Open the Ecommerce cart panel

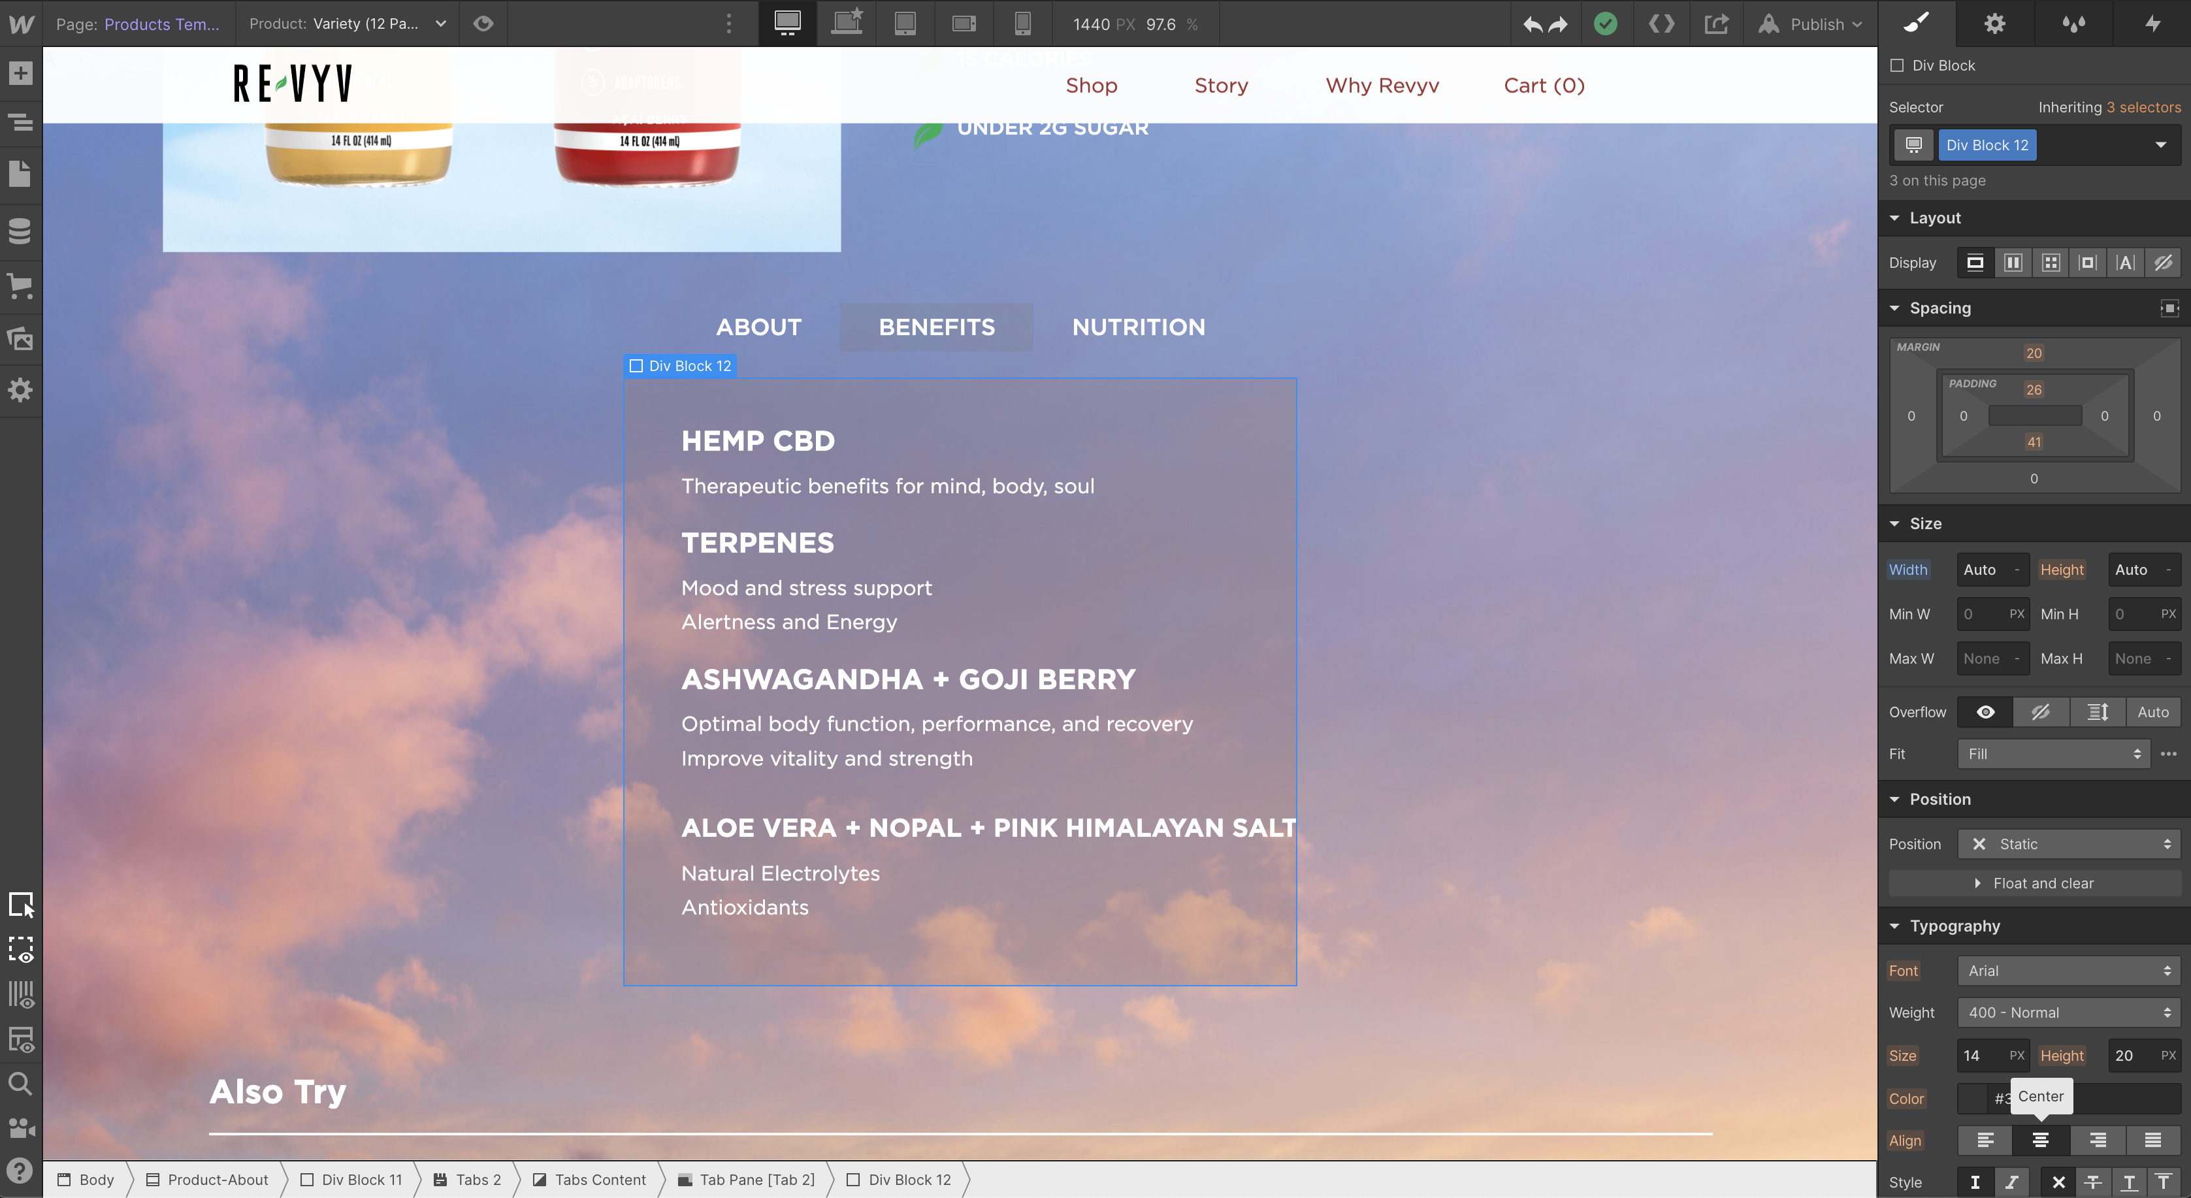pos(20,285)
